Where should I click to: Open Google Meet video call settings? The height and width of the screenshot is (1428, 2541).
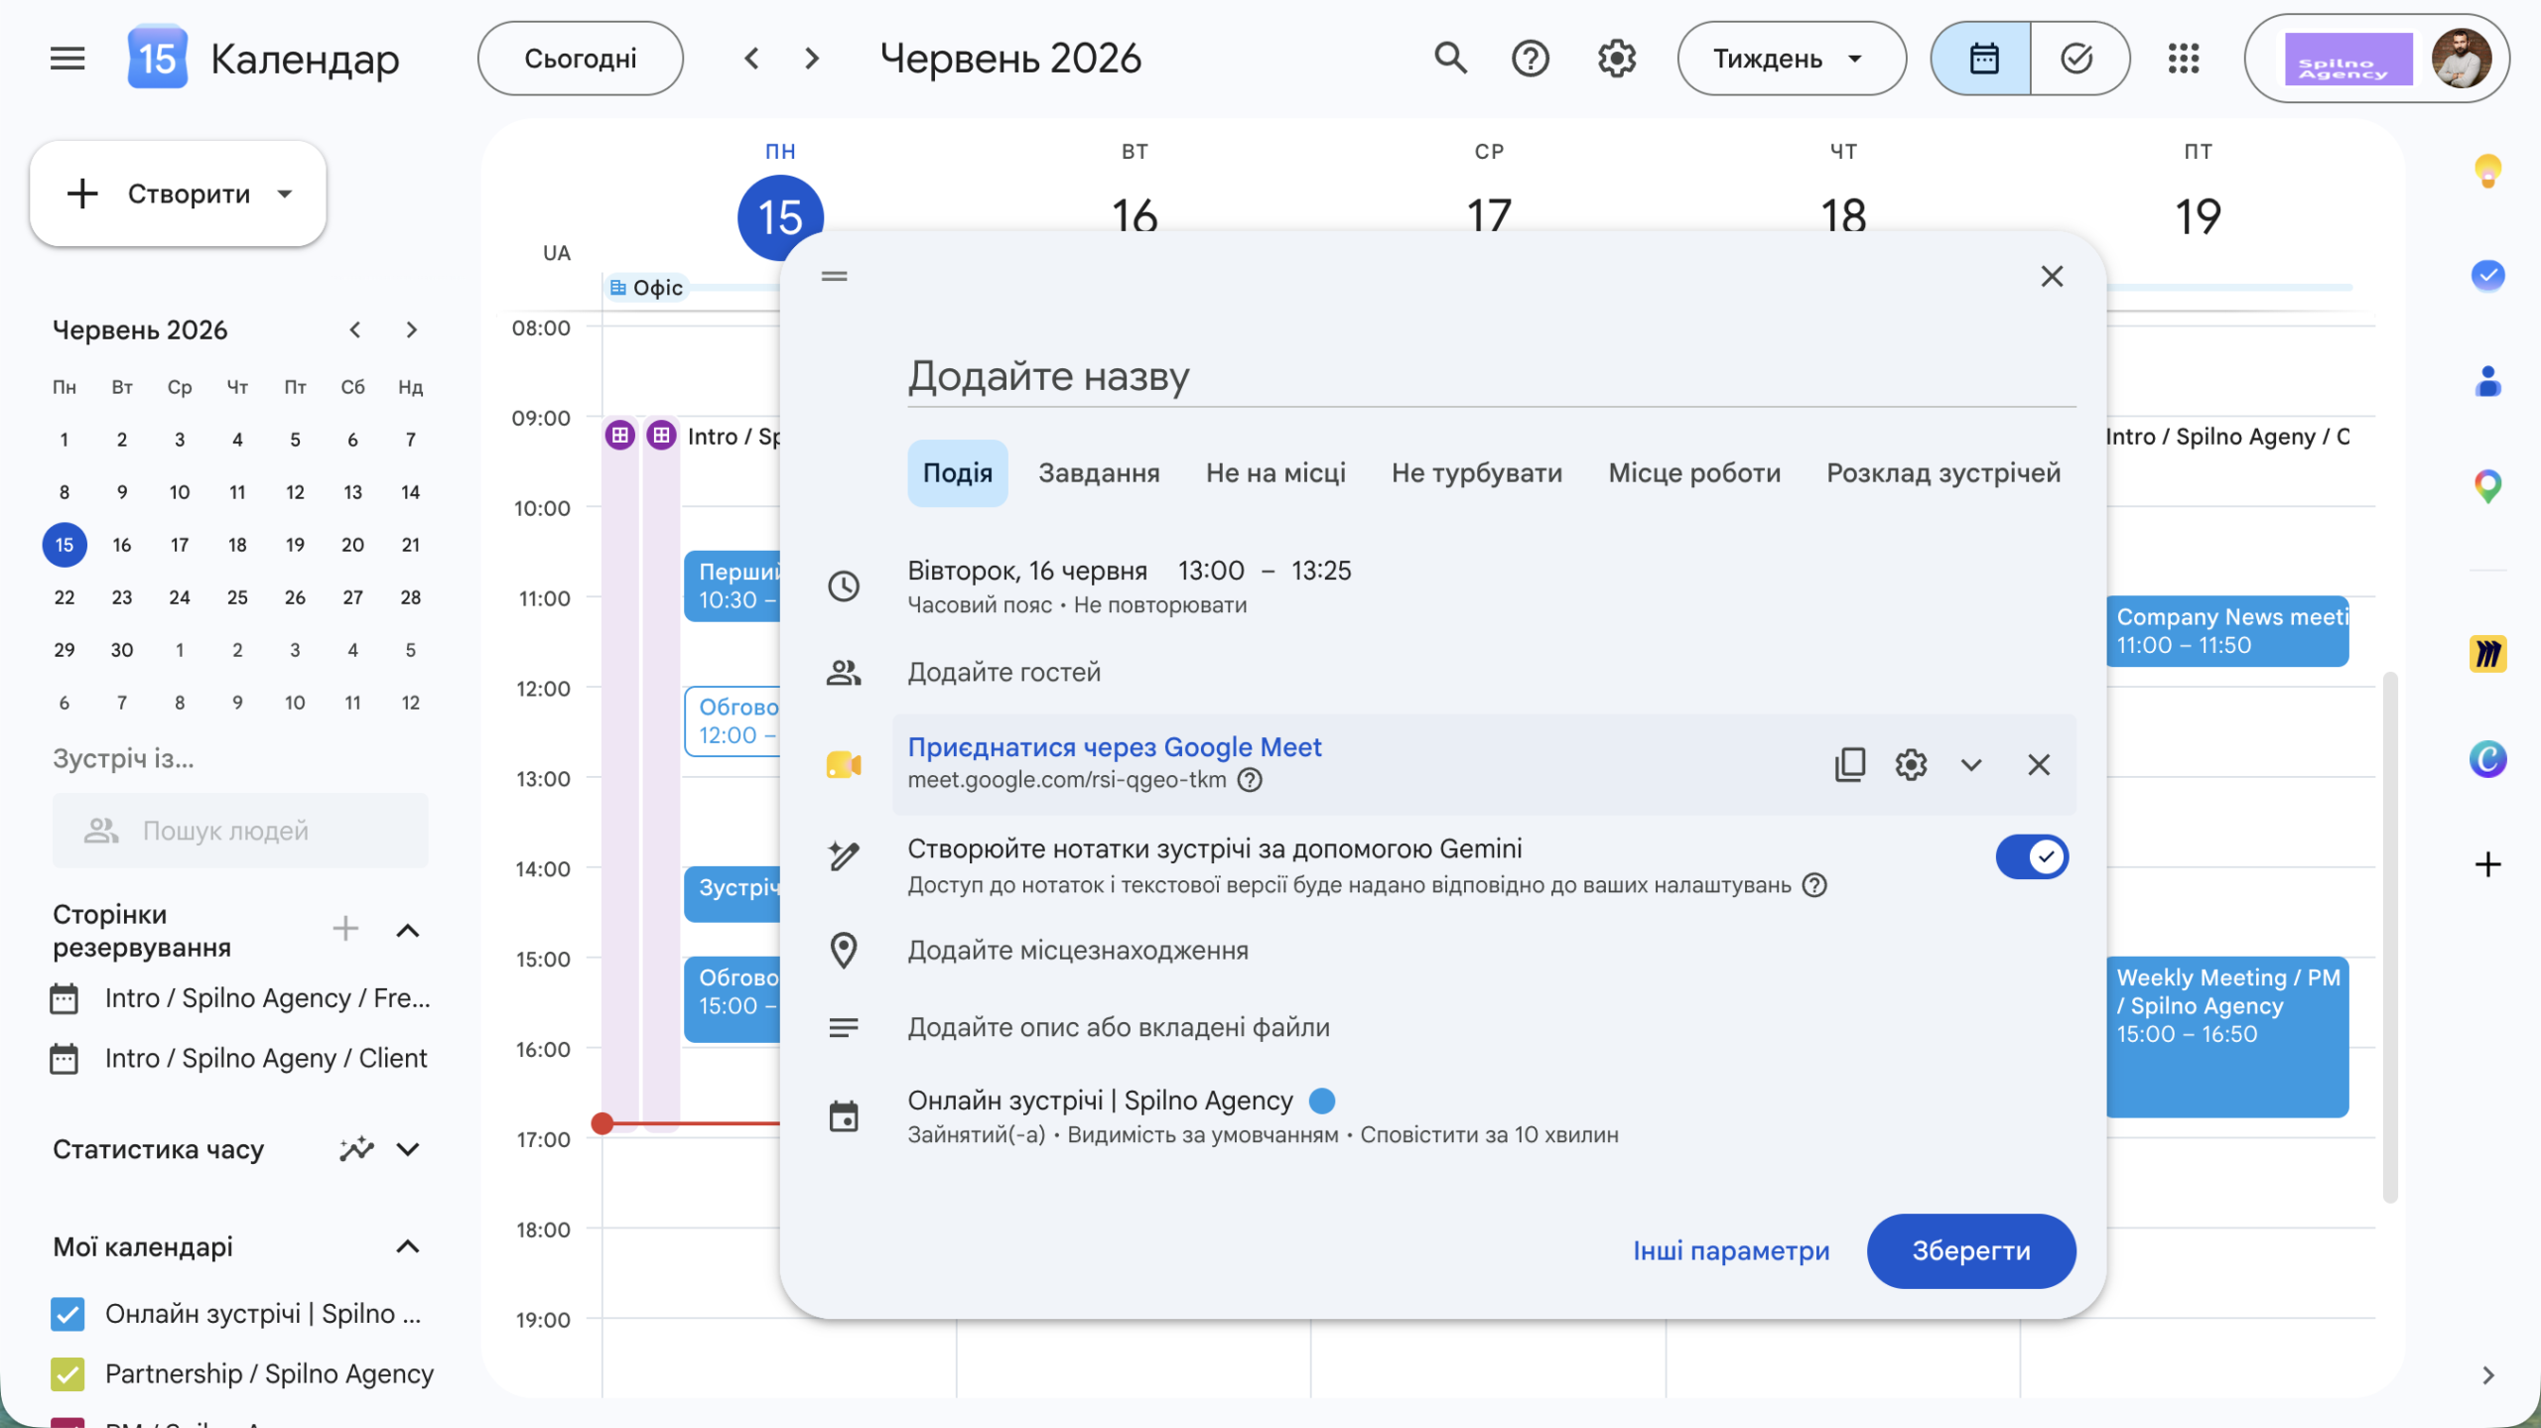(x=1910, y=764)
